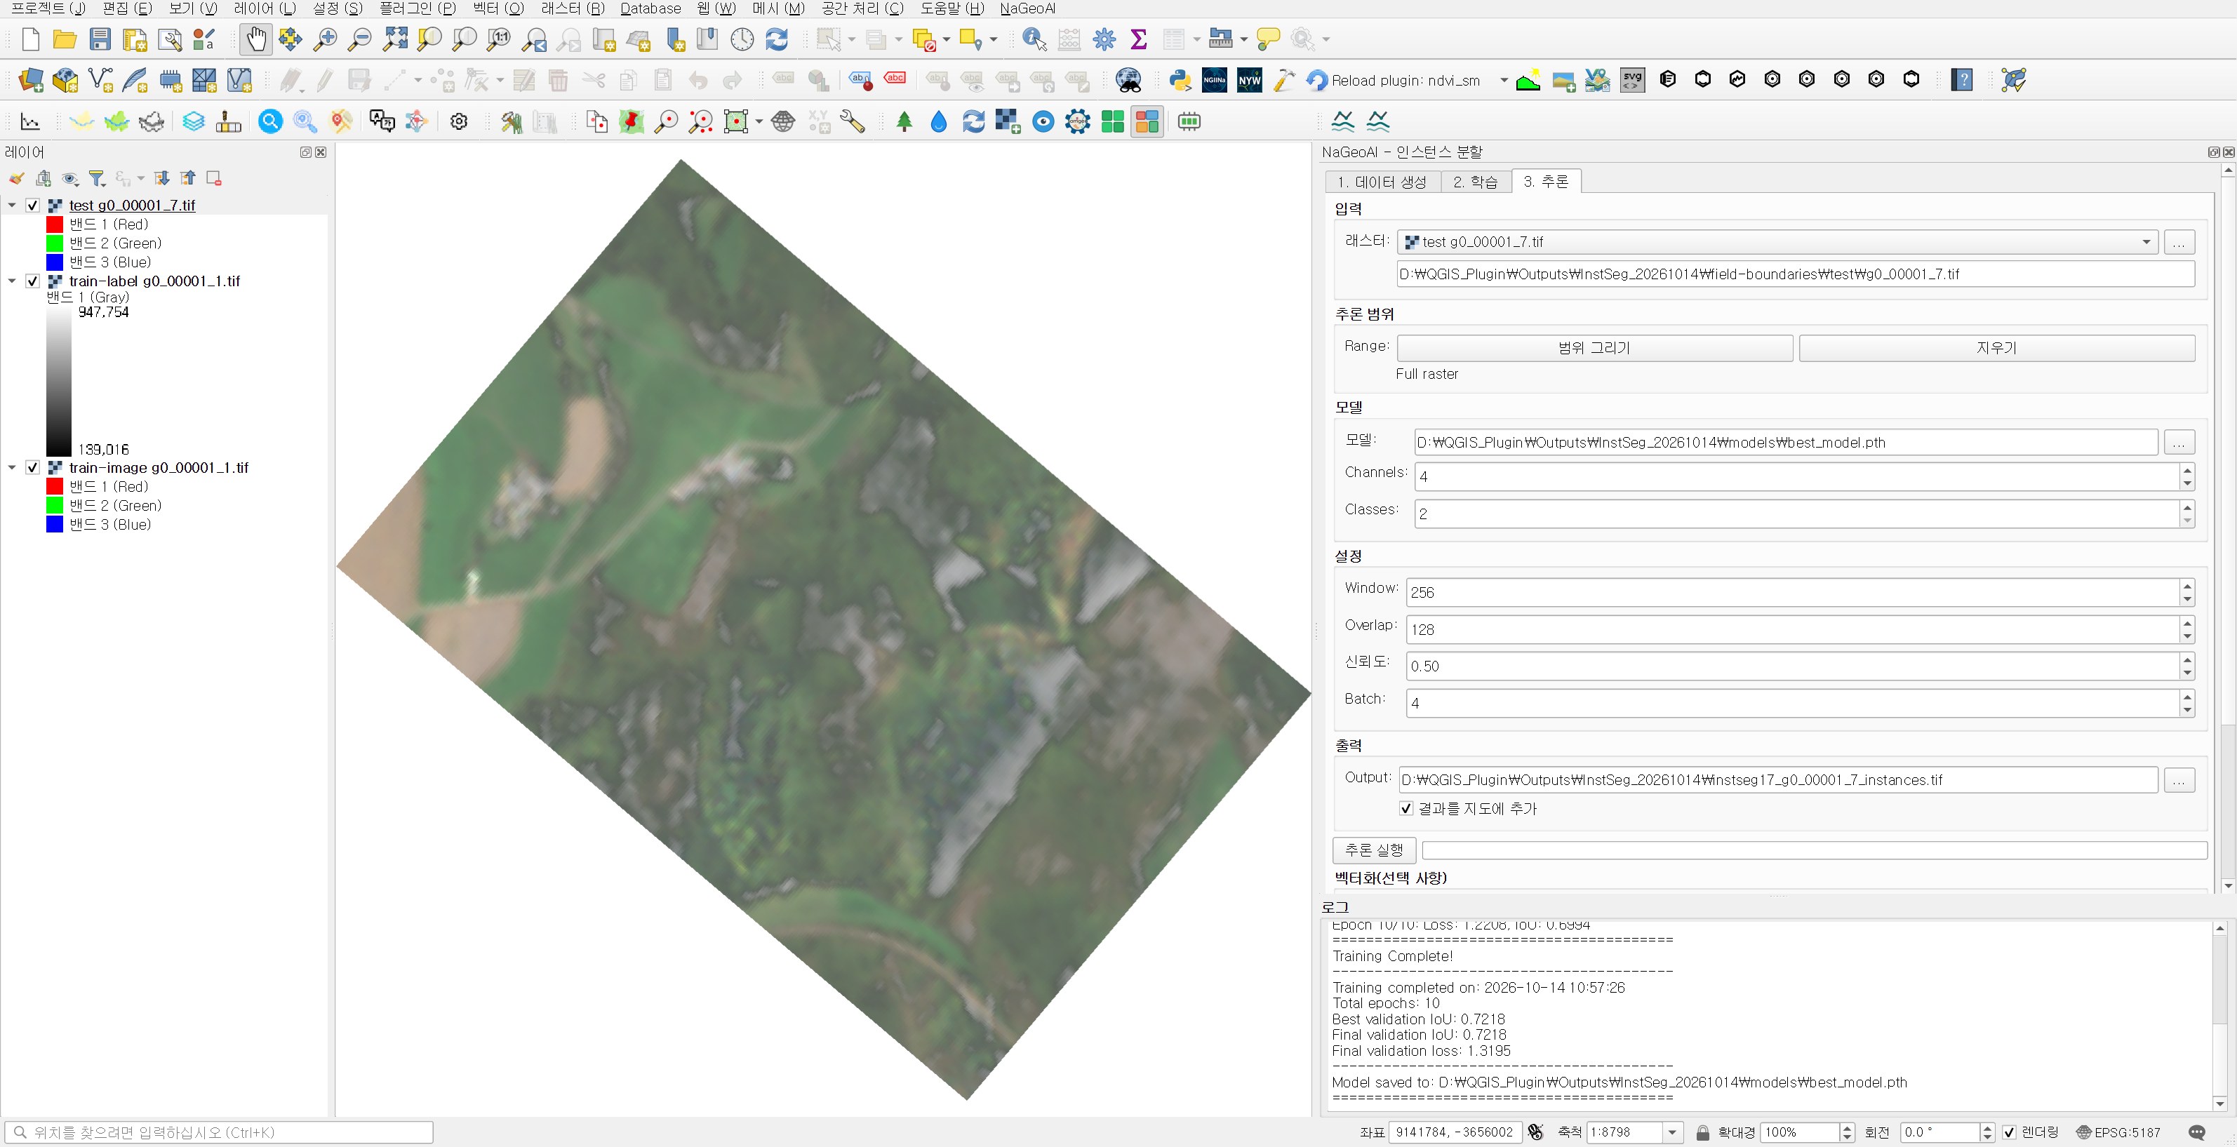Collapse the train-image g0_00001_1.tif layer tree
2237x1147 pixels.
tap(12, 468)
